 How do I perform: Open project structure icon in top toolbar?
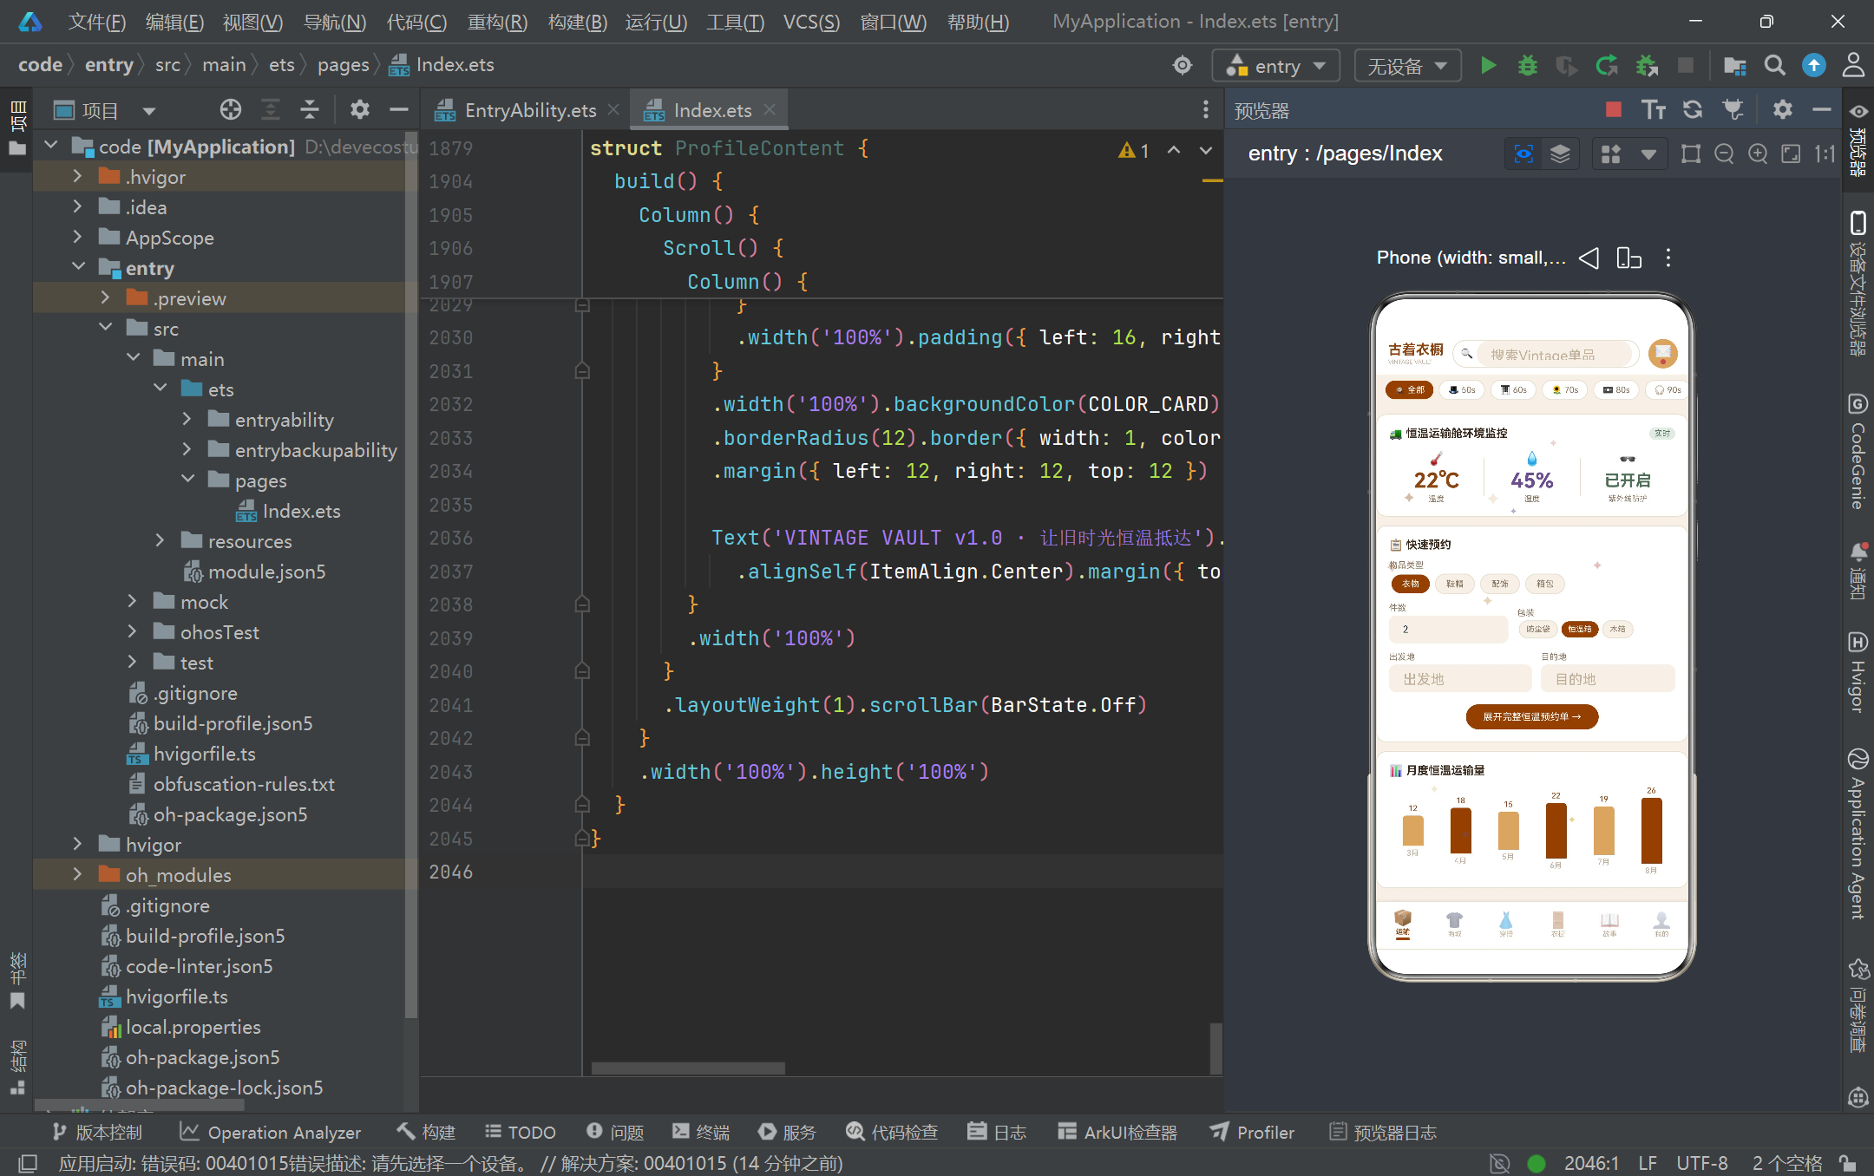coord(1734,65)
